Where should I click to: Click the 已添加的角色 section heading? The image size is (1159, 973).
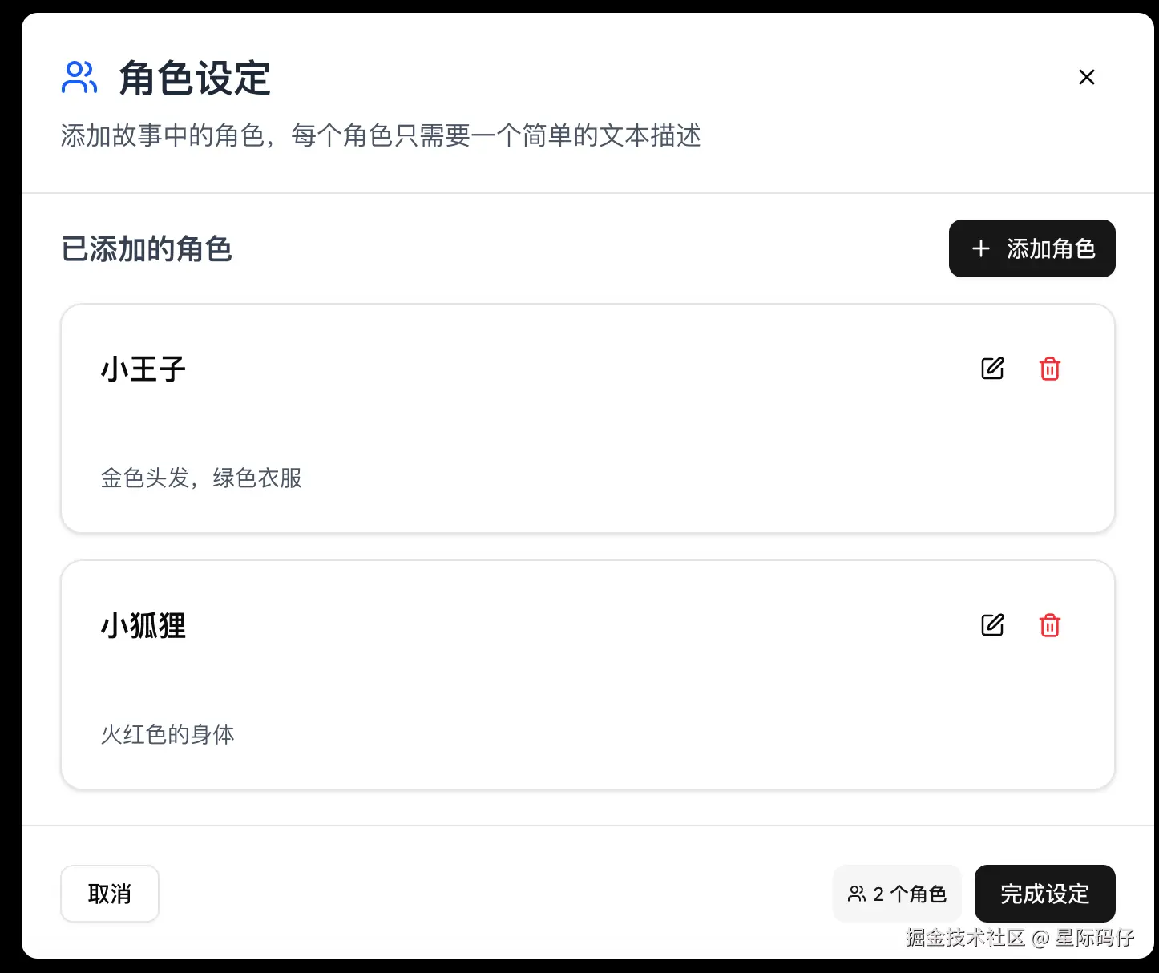tap(147, 249)
